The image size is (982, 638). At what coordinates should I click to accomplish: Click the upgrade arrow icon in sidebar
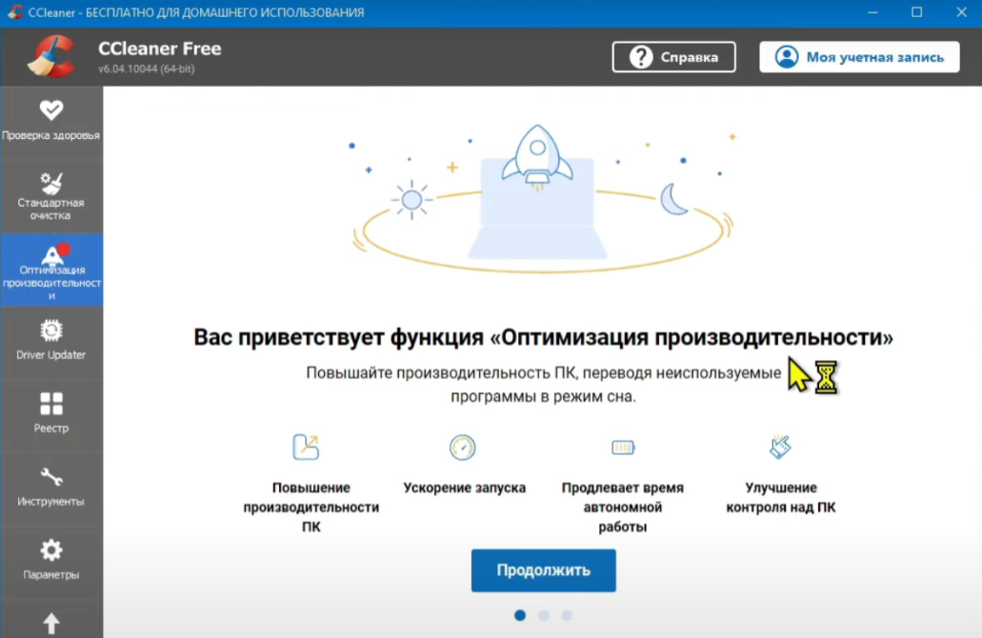point(51,624)
